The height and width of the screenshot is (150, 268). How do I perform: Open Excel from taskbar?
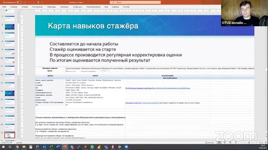(51, 147)
